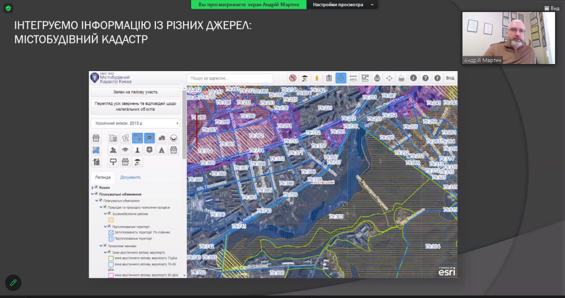
Task: Expand the Roads tree node
Action: pos(92,187)
